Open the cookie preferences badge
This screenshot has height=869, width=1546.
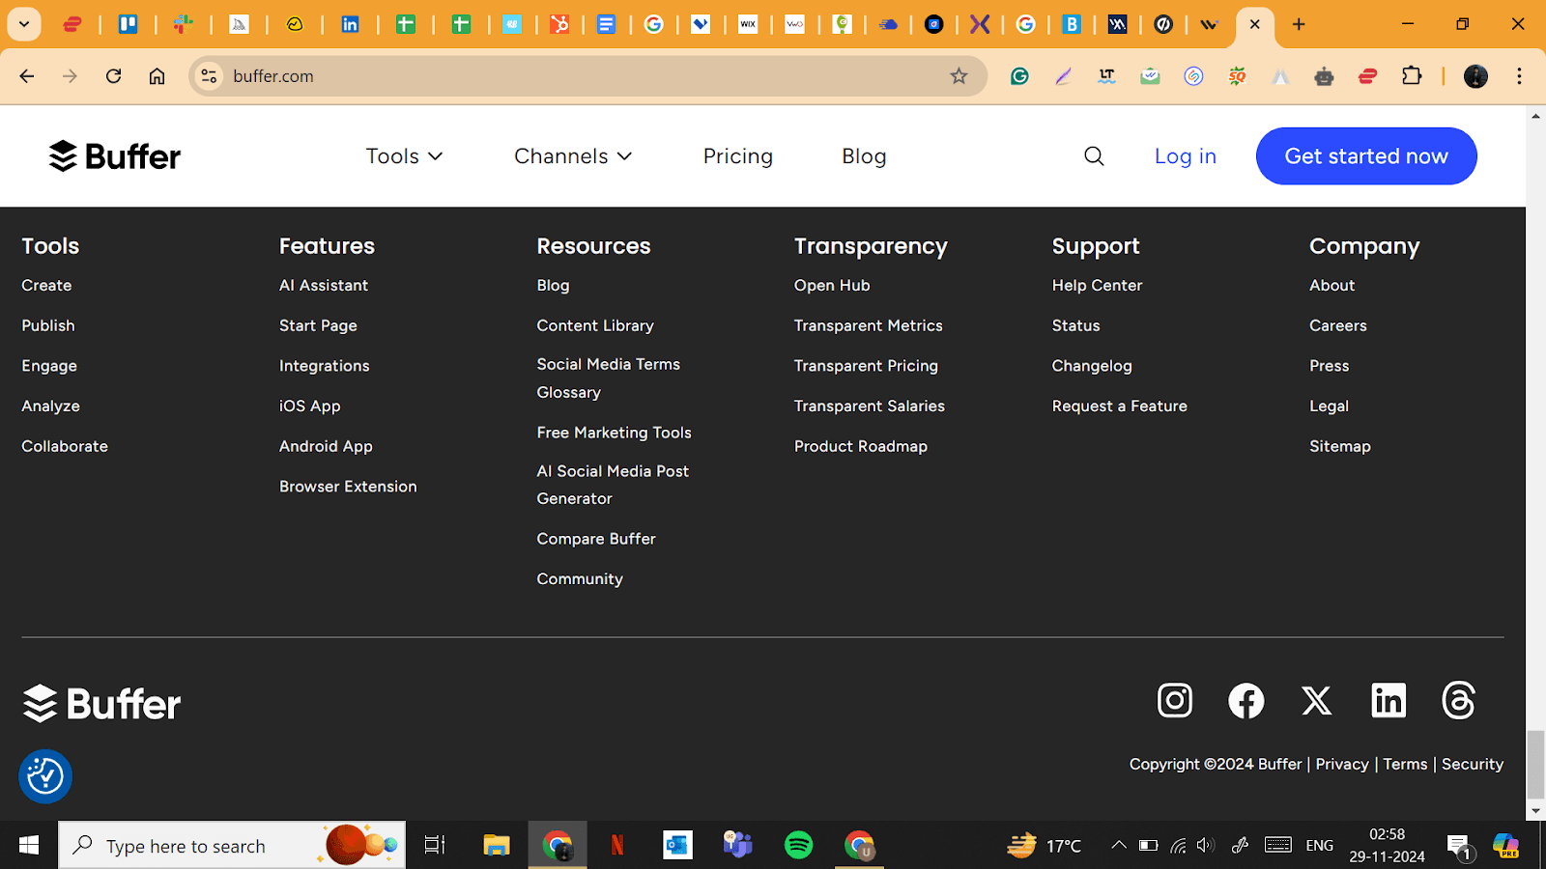45,776
